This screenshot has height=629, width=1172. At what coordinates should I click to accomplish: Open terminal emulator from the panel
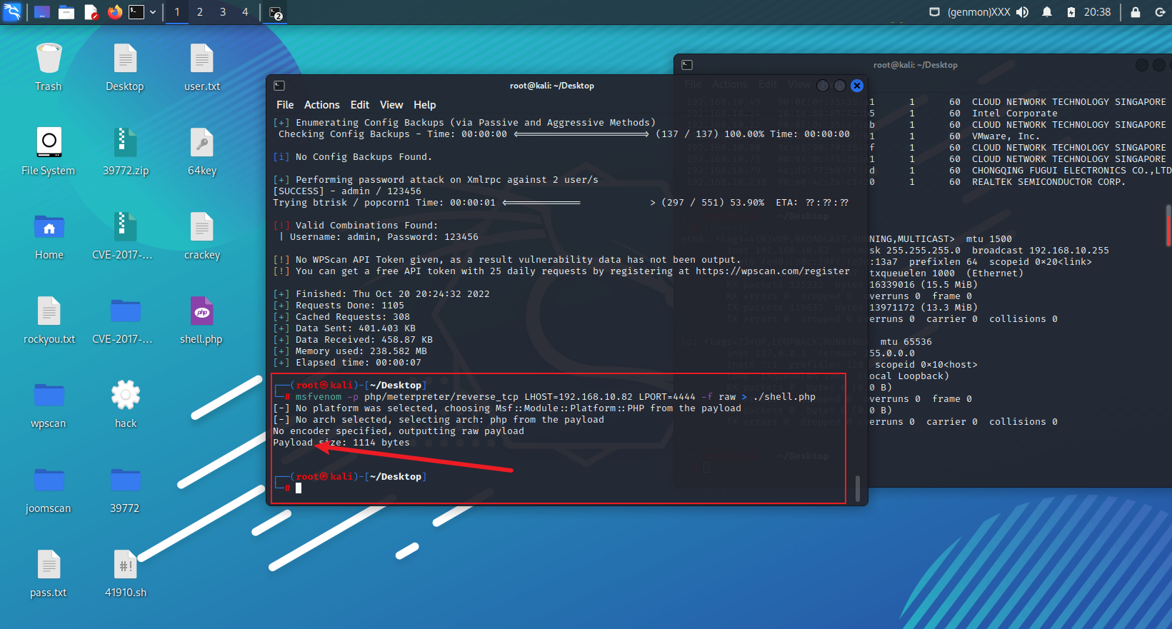(136, 12)
